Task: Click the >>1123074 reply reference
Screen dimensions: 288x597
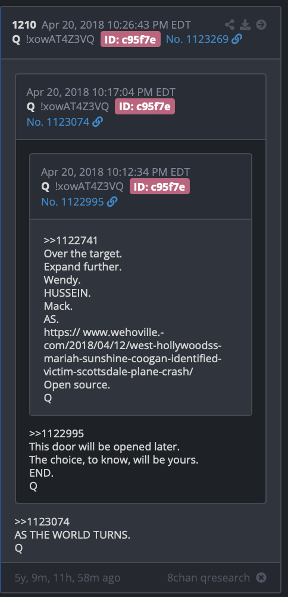Action: 42,521
